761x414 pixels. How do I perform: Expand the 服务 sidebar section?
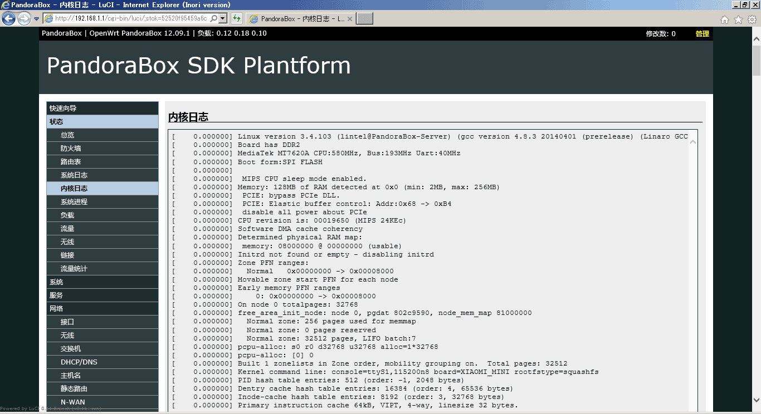pyautogui.click(x=103, y=295)
